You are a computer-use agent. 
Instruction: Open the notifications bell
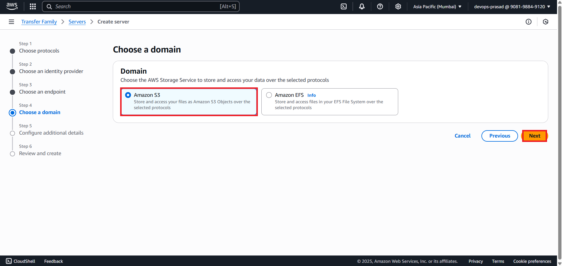[x=362, y=6]
